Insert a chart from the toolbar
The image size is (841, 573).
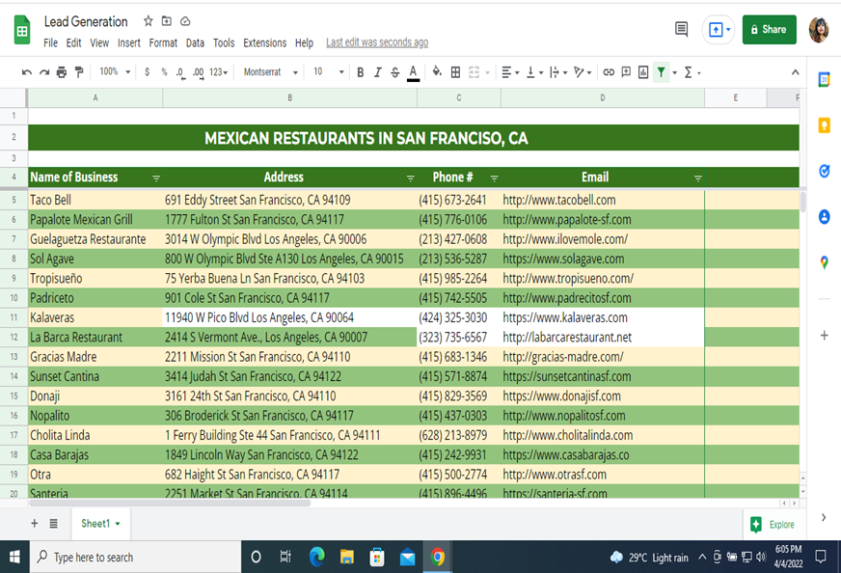(x=643, y=72)
